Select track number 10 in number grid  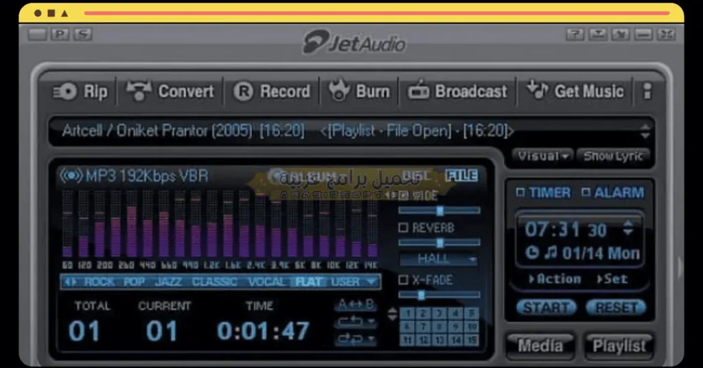tap(472, 326)
